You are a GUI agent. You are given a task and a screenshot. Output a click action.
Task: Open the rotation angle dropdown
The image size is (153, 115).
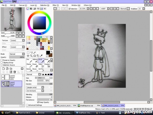tap(108, 9)
